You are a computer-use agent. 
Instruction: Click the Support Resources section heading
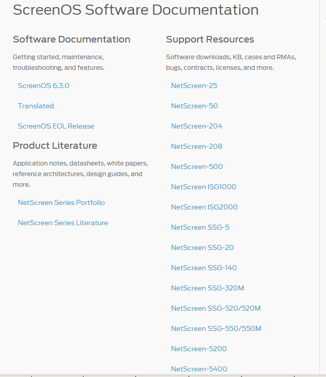point(210,39)
